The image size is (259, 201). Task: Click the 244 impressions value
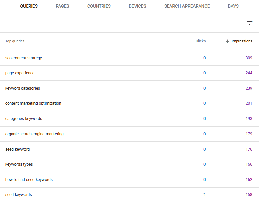249,73
